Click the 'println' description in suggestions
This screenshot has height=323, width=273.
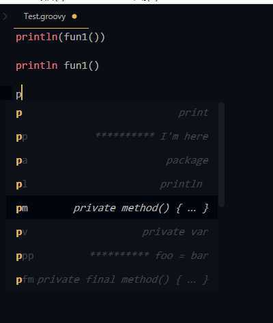click(x=181, y=185)
